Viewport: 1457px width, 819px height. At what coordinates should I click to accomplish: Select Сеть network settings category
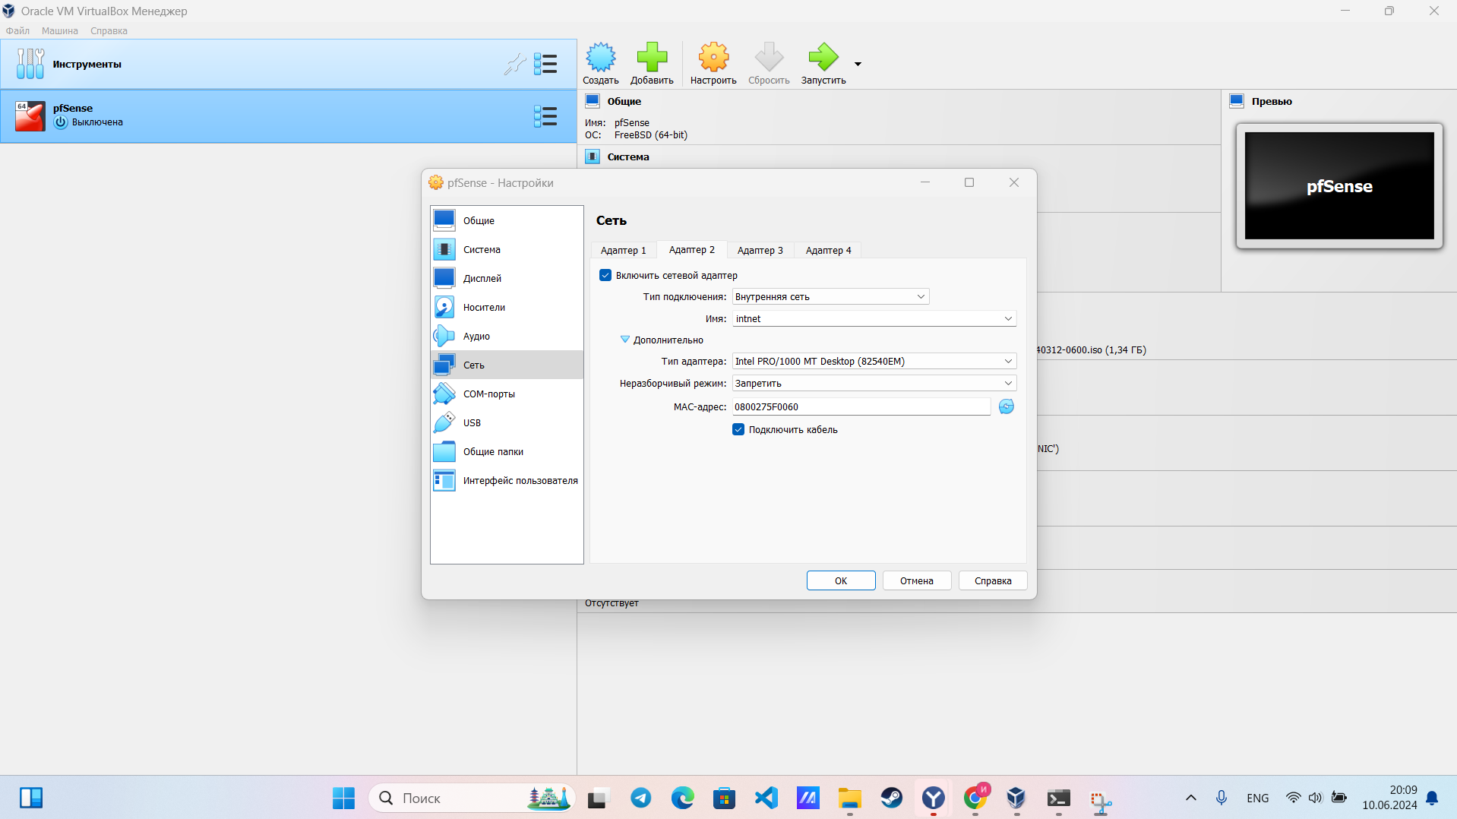pyautogui.click(x=507, y=365)
